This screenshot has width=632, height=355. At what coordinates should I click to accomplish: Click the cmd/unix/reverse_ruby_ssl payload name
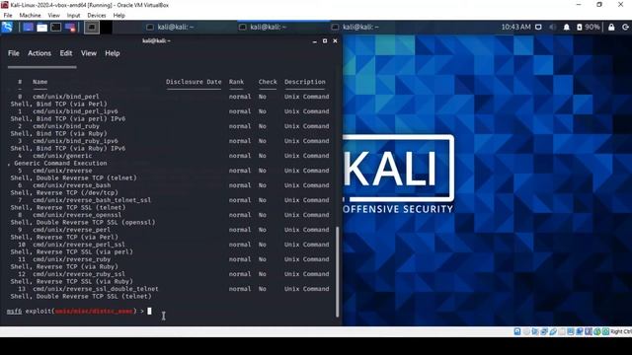[x=79, y=274]
